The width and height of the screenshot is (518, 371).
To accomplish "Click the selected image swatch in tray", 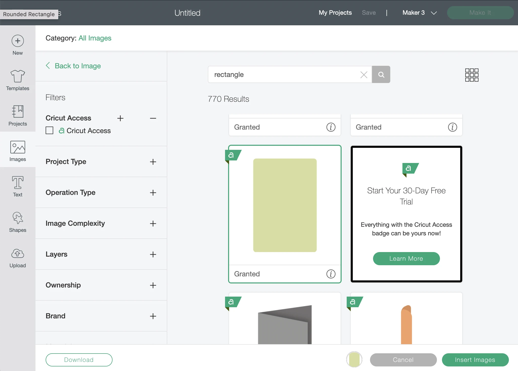I will [x=354, y=359].
